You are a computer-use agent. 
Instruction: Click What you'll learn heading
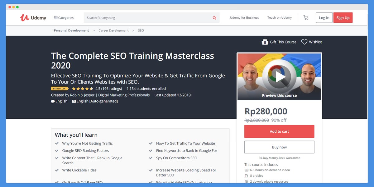click(76, 135)
